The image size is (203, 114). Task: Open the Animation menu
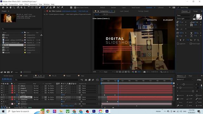click(x=34, y=4)
